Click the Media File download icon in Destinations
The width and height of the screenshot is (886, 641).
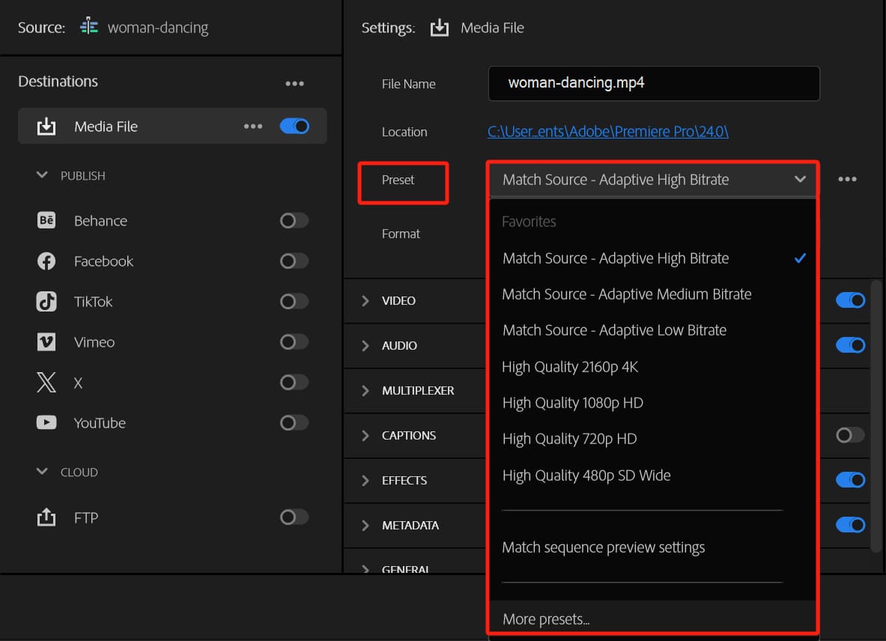click(46, 127)
